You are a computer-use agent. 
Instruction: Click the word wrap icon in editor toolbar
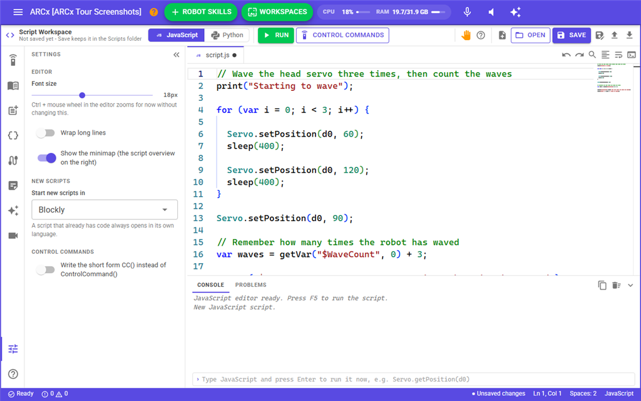click(x=618, y=55)
